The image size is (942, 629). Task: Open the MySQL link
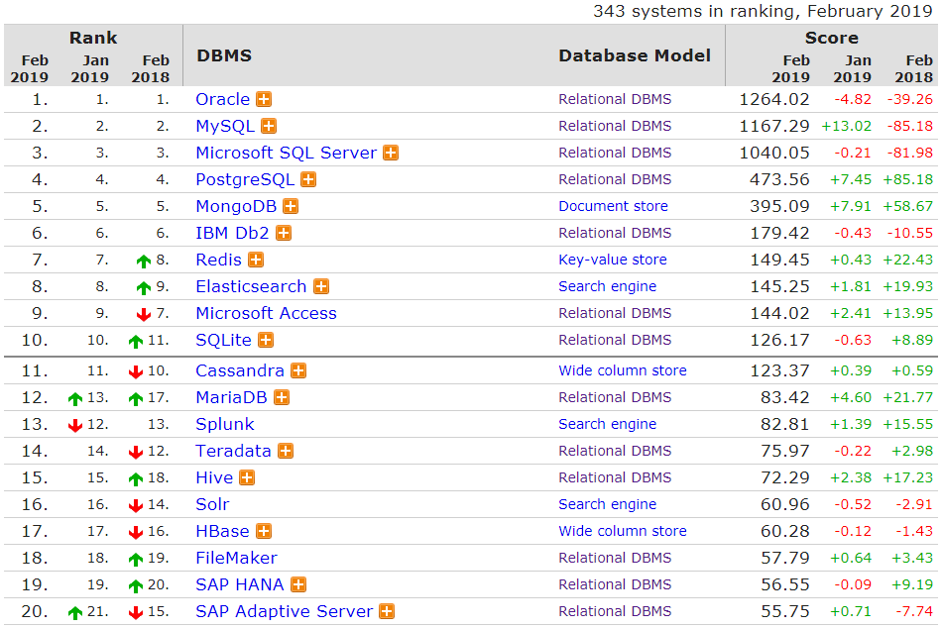click(225, 126)
